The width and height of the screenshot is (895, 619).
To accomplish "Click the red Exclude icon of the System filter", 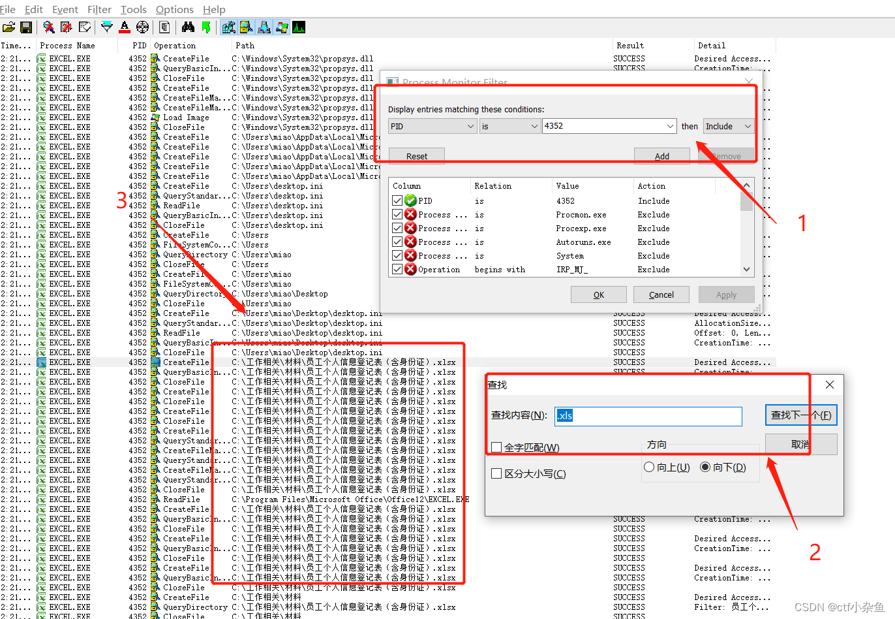I will 410,255.
